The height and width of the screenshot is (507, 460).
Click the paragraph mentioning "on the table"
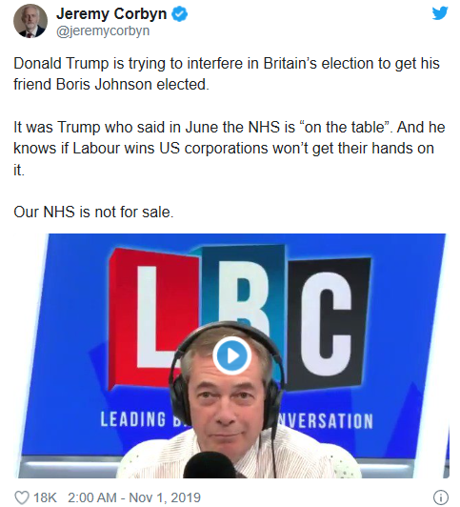tap(229, 148)
